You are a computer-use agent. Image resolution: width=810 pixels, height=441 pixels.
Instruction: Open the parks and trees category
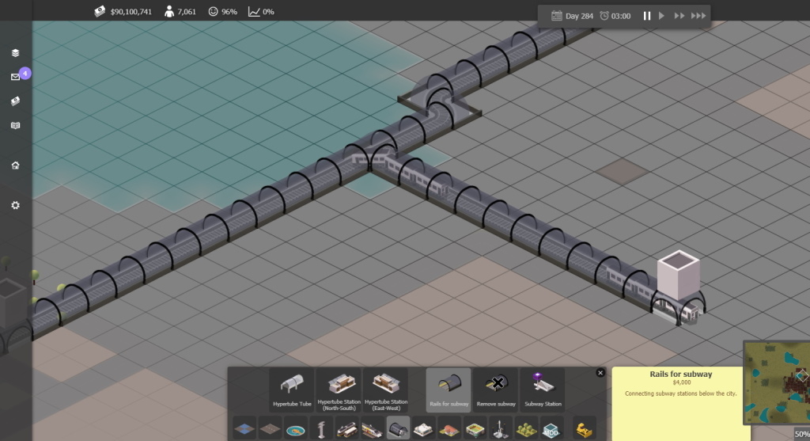click(525, 429)
